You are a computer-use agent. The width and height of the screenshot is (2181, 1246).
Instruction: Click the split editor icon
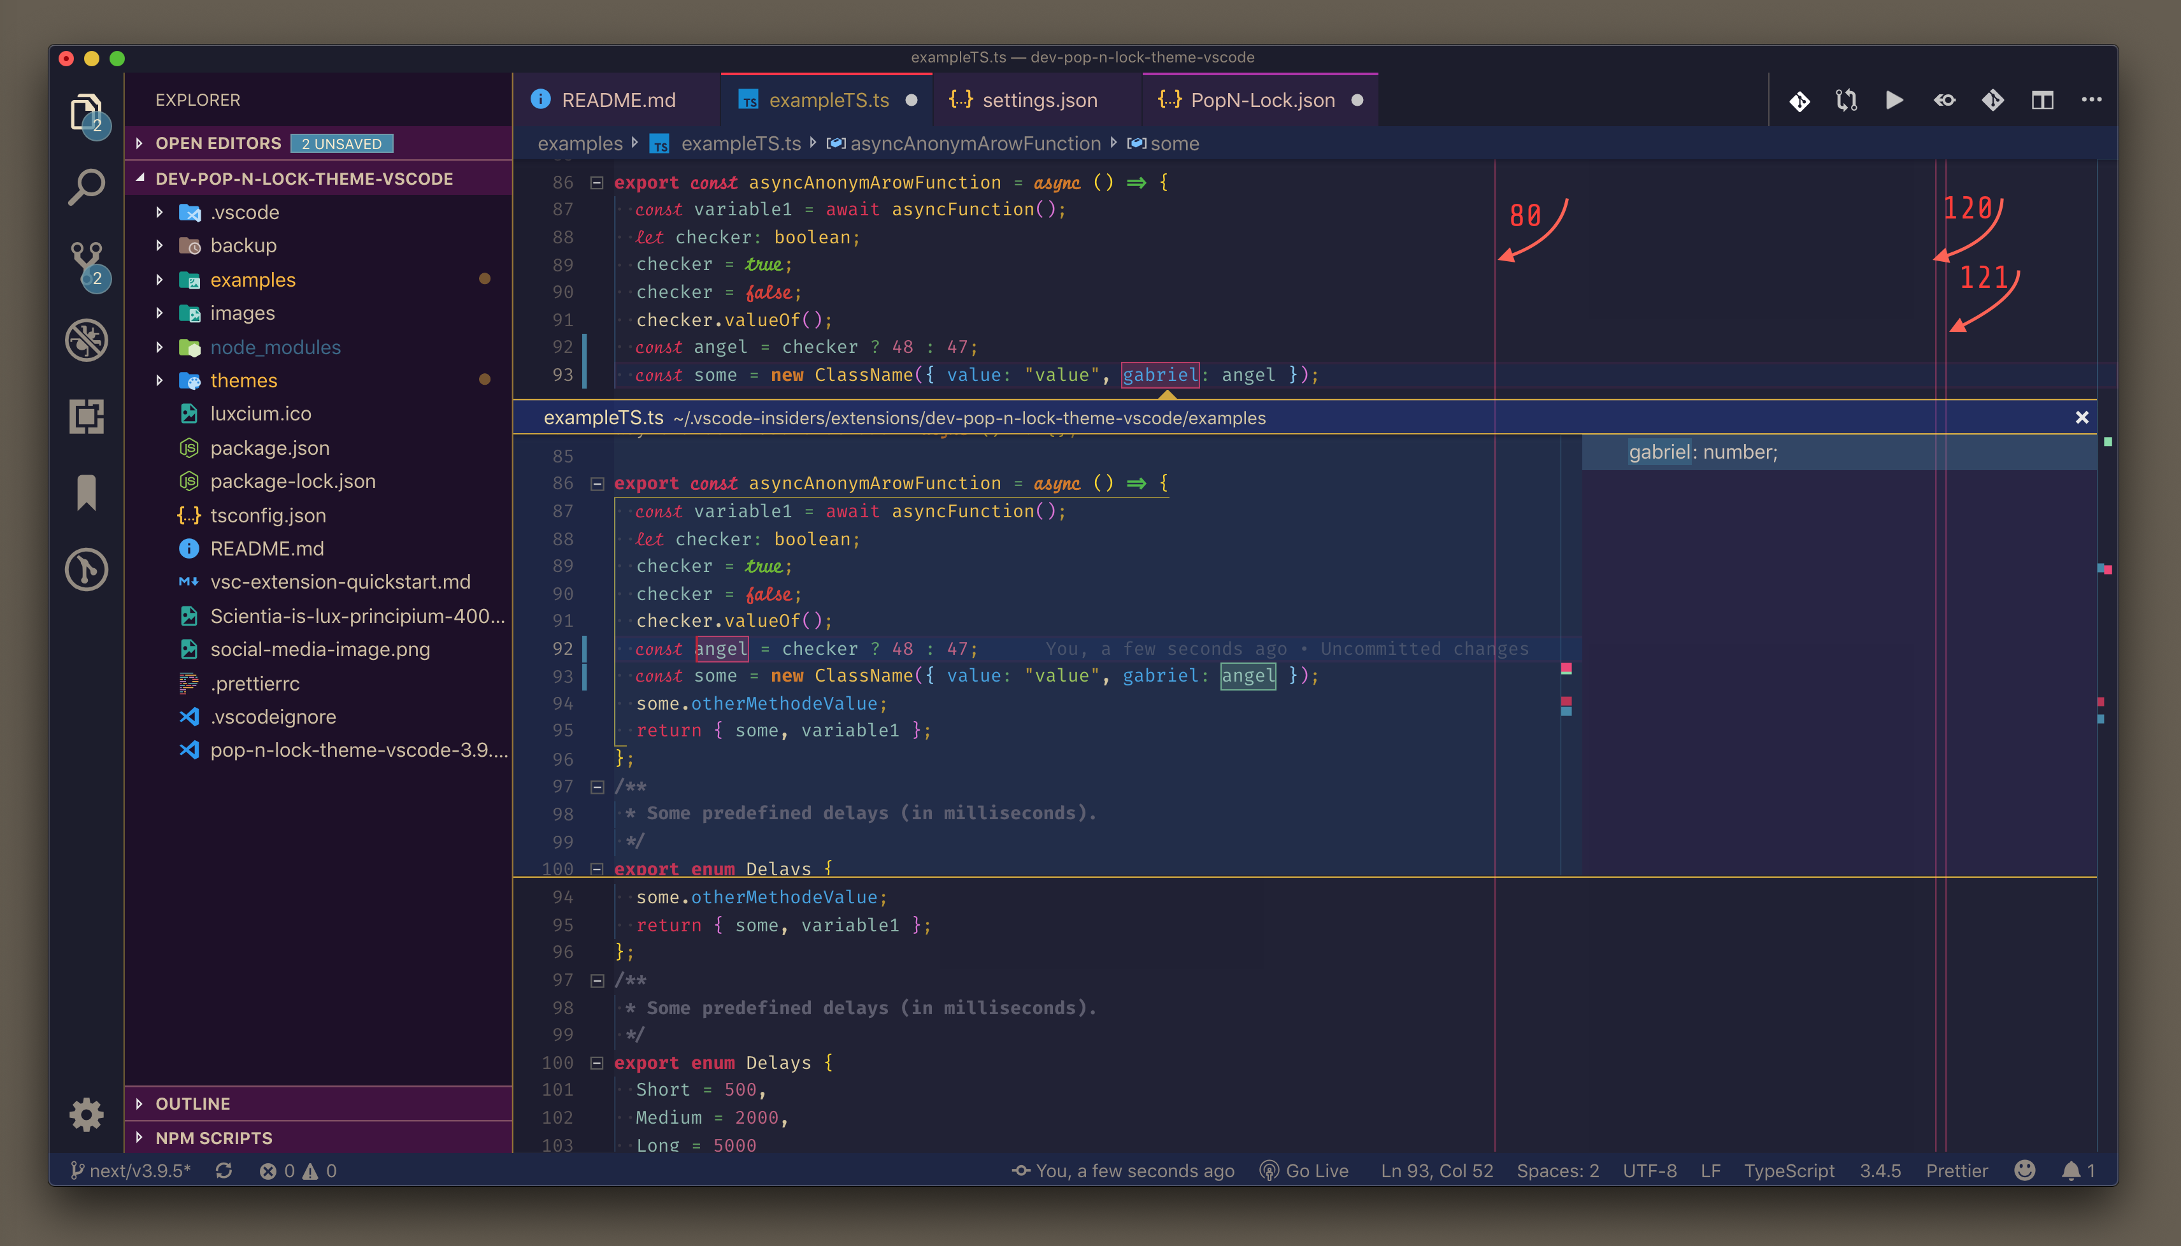pyautogui.click(x=2042, y=100)
